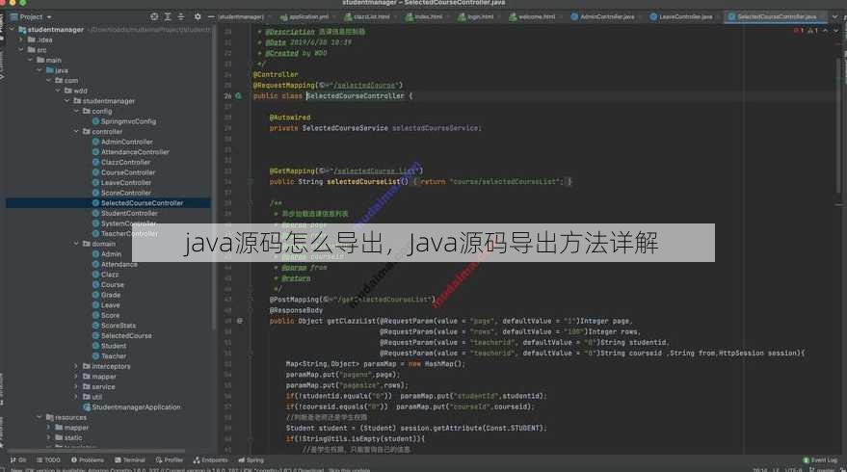Open the Spring tool window
This screenshot has height=472, width=847.
point(251,460)
